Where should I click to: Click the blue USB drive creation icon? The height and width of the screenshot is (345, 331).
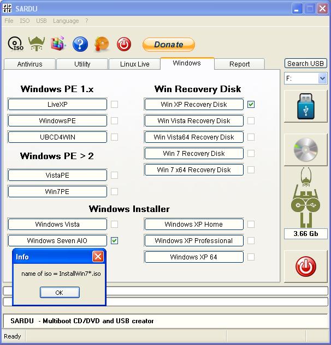(306, 106)
